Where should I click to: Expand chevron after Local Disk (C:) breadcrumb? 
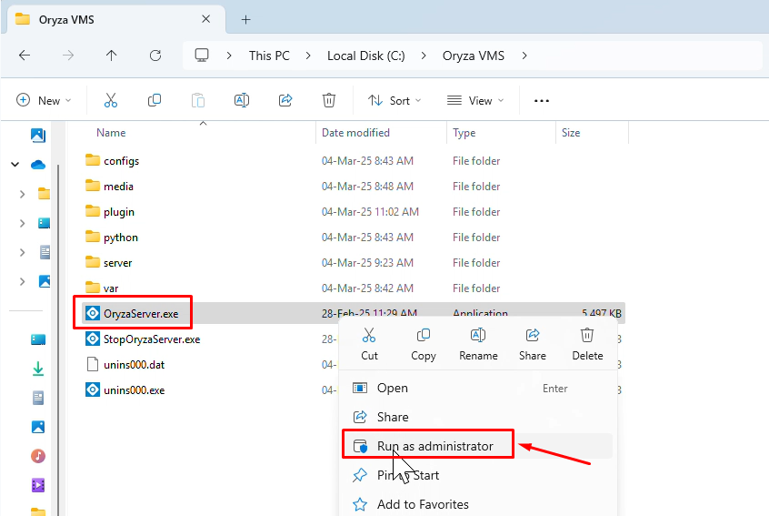424,56
